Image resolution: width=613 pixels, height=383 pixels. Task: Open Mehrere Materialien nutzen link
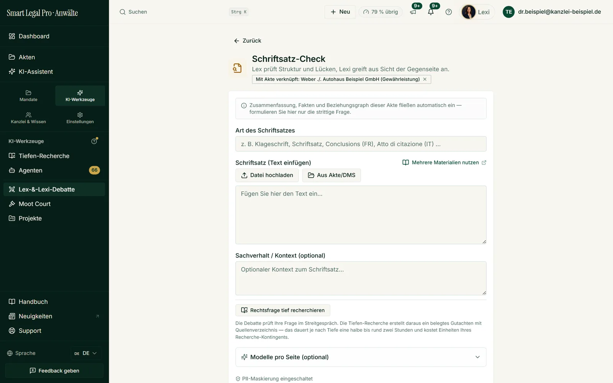click(x=444, y=162)
